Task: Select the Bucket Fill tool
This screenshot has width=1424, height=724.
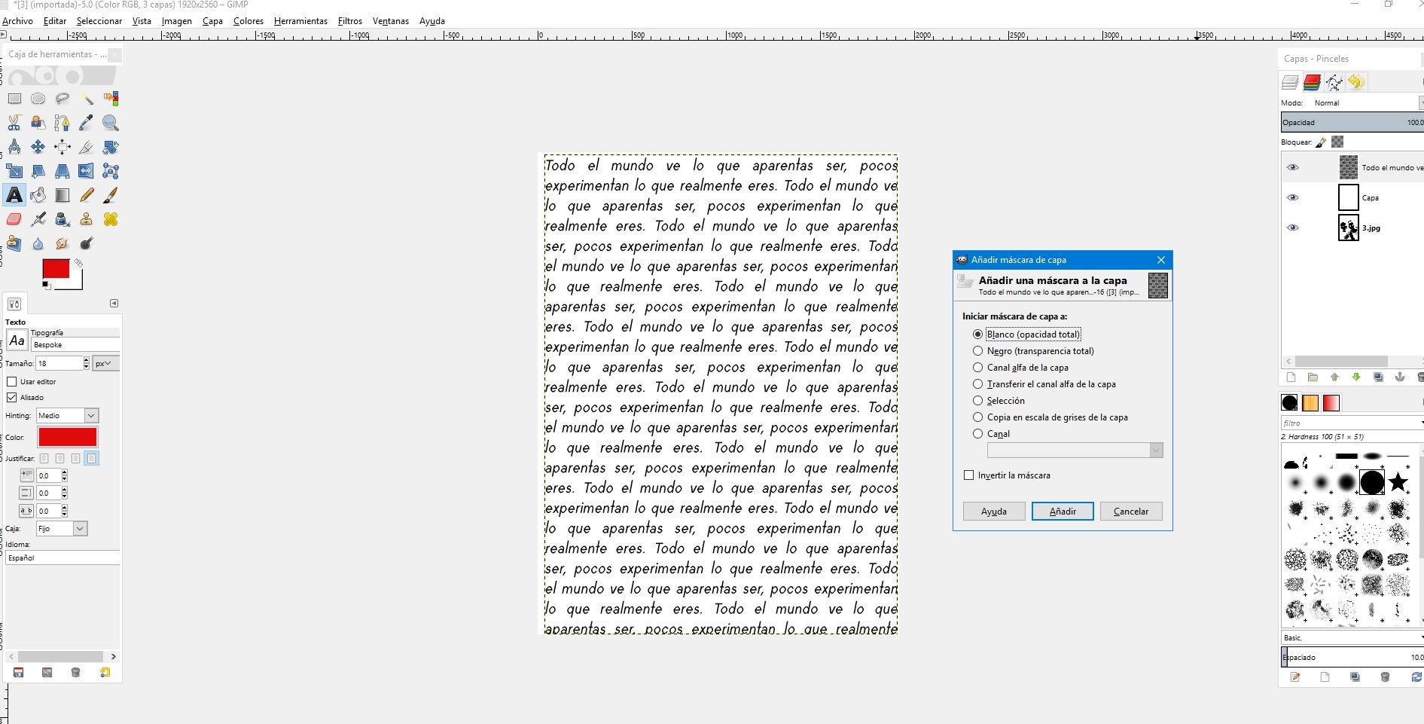Action: (38, 195)
